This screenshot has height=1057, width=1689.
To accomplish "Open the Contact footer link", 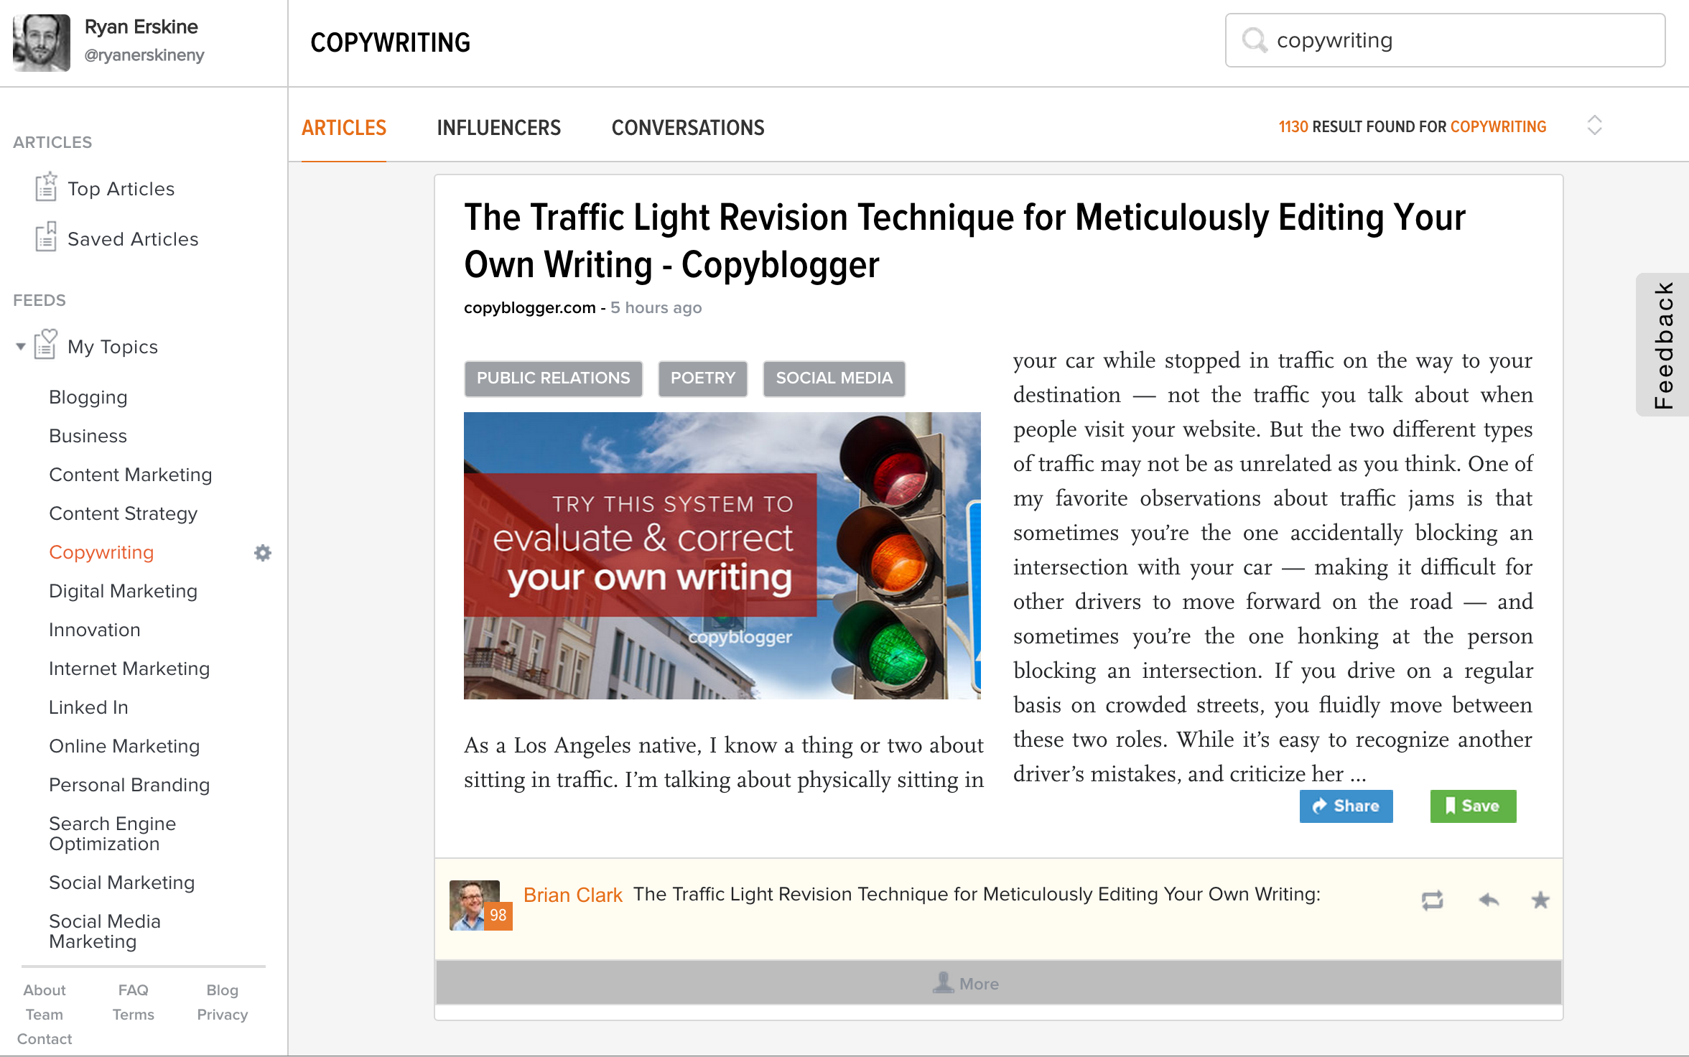I will [45, 1039].
